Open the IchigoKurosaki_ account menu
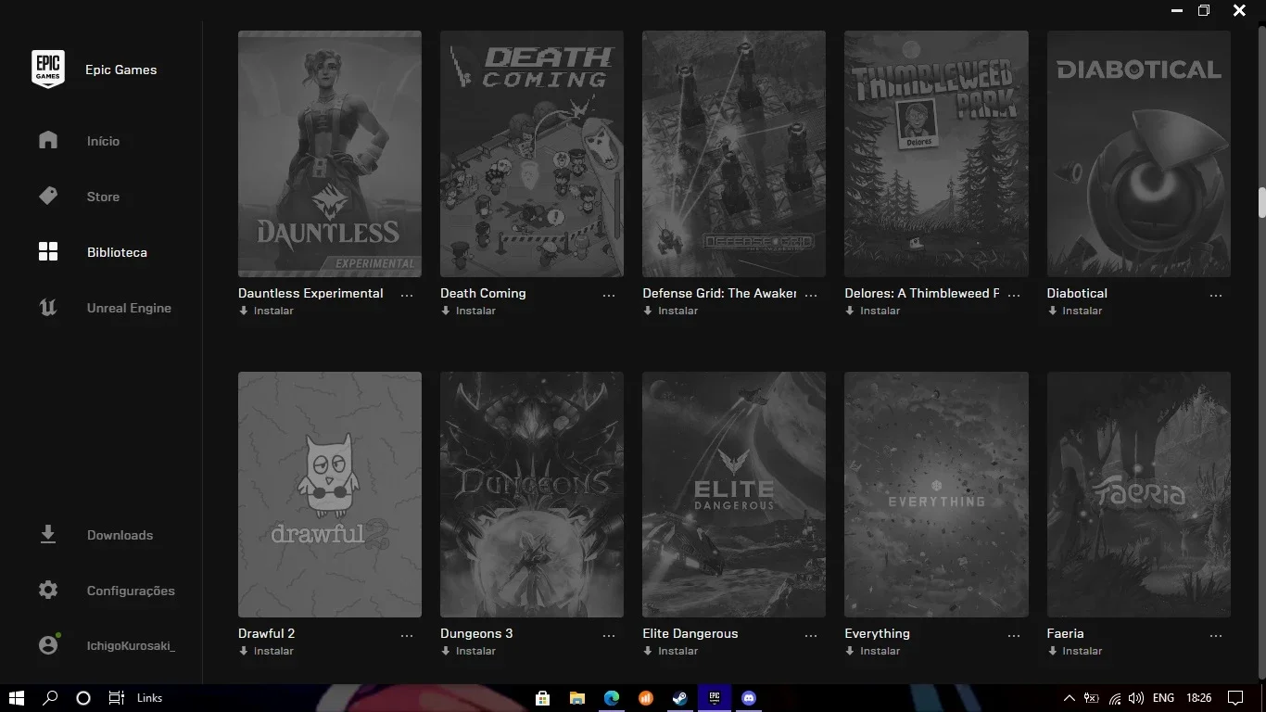 click(x=131, y=645)
